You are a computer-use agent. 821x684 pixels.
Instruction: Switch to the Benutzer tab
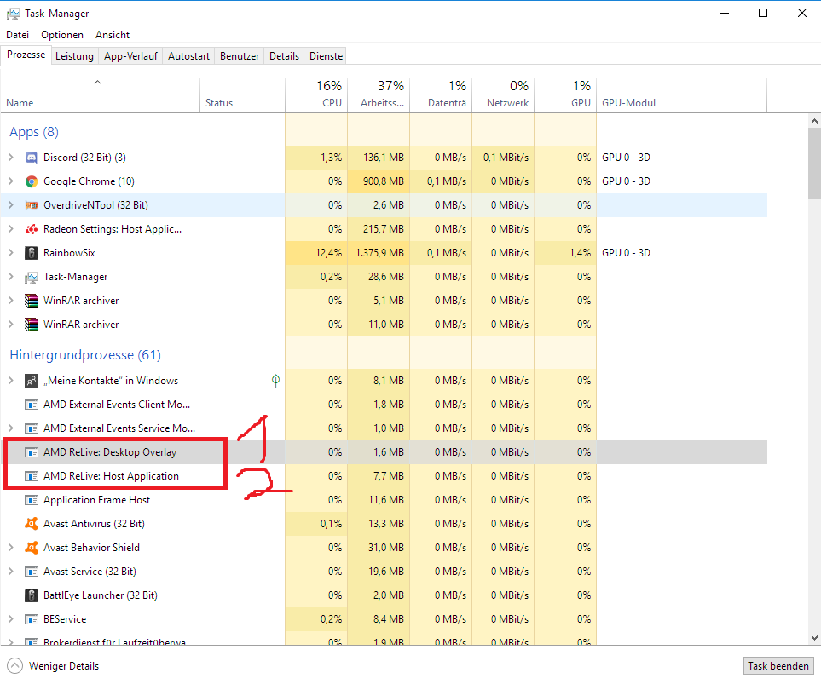(240, 56)
